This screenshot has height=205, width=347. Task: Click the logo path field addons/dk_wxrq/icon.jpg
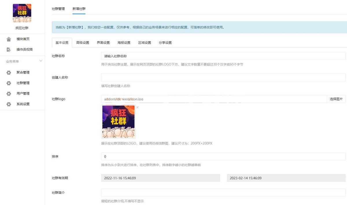214,99
